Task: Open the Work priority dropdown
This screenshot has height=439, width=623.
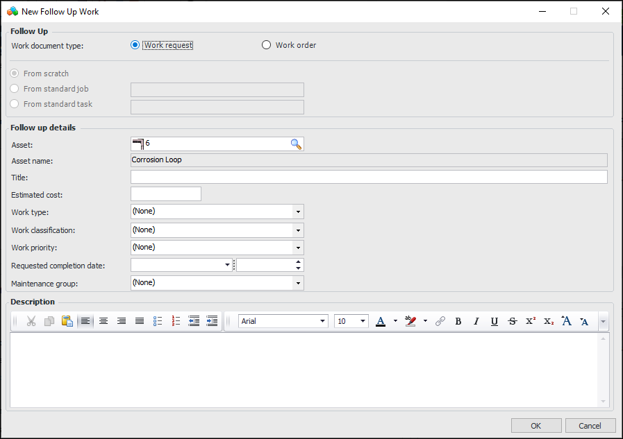Action: click(298, 248)
